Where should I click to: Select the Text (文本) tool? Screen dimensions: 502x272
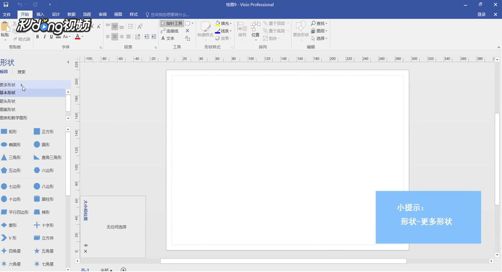click(x=168, y=38)
